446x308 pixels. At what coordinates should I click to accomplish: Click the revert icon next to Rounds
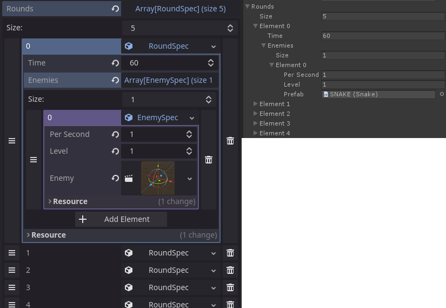[x=115, y=9]
